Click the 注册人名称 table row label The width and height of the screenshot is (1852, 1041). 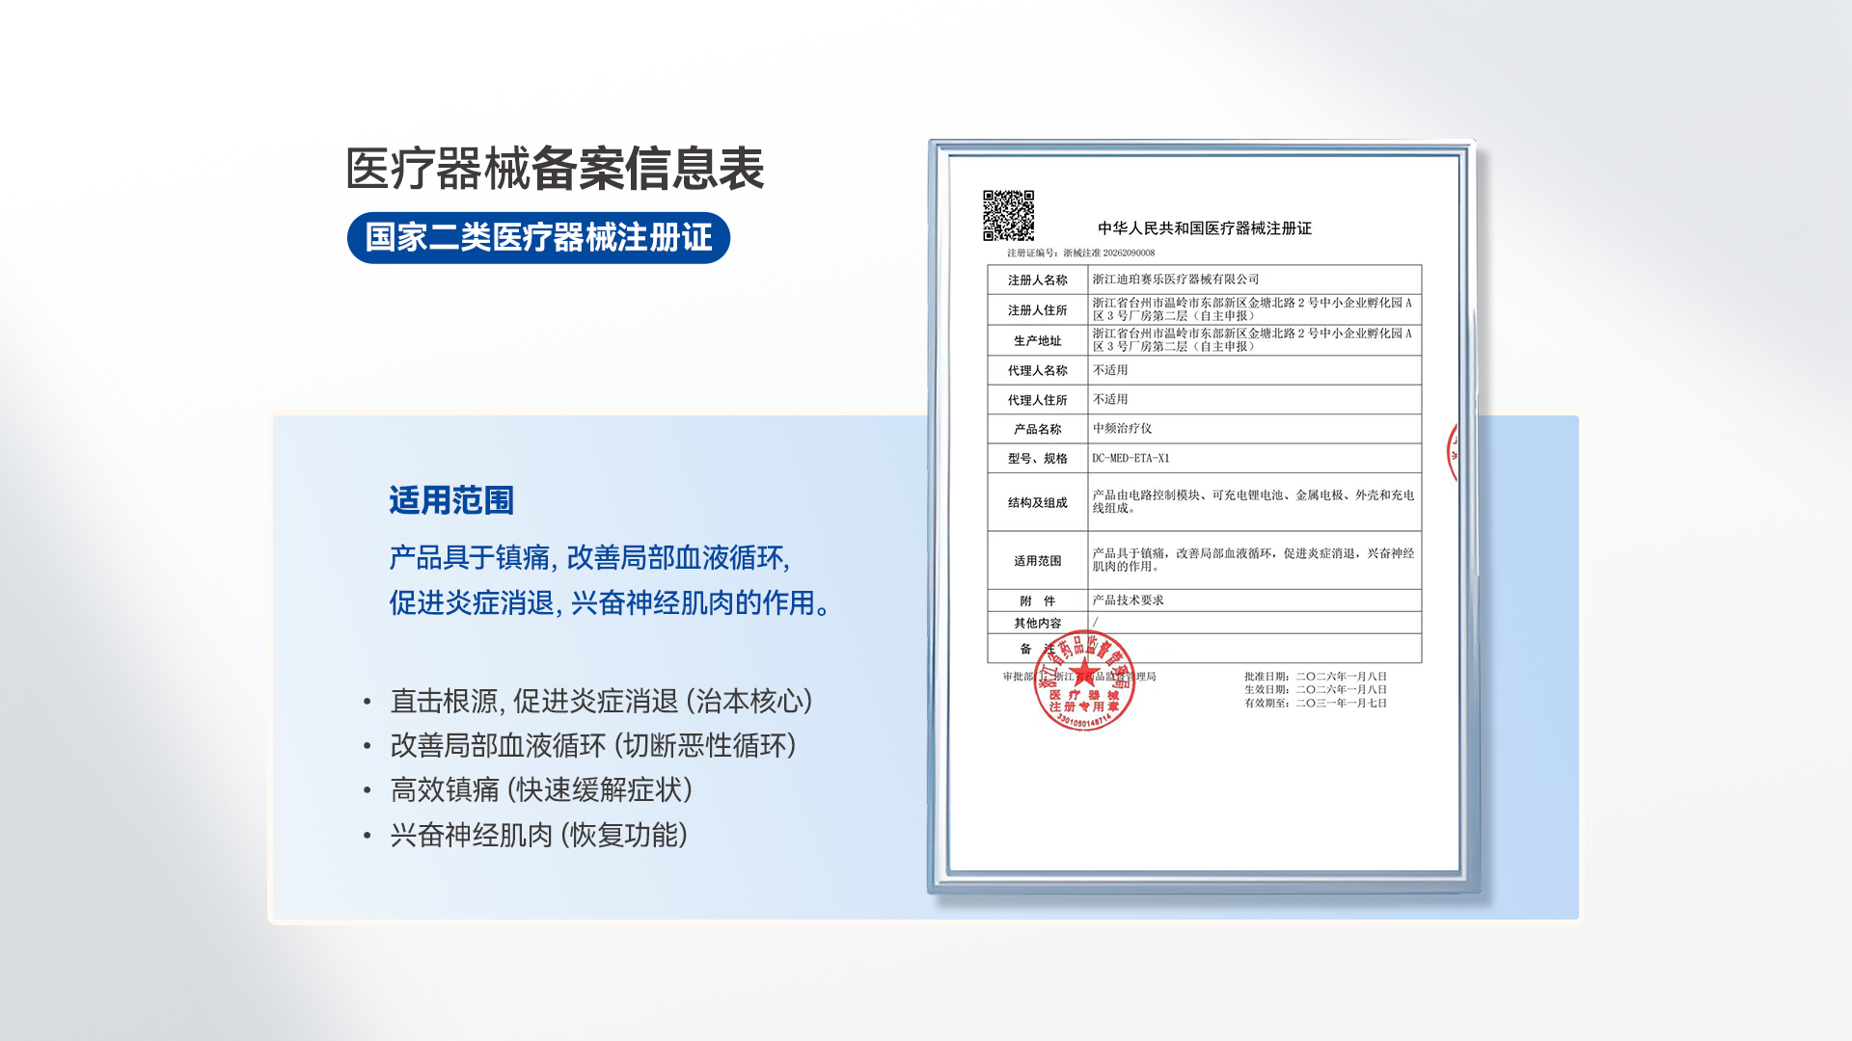[x=1037, y=280]
